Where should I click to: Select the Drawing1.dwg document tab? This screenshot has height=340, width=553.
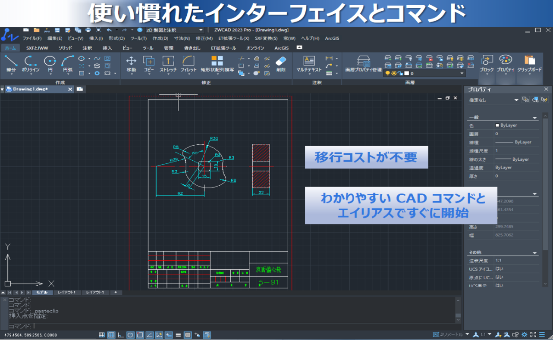(39, 89)
